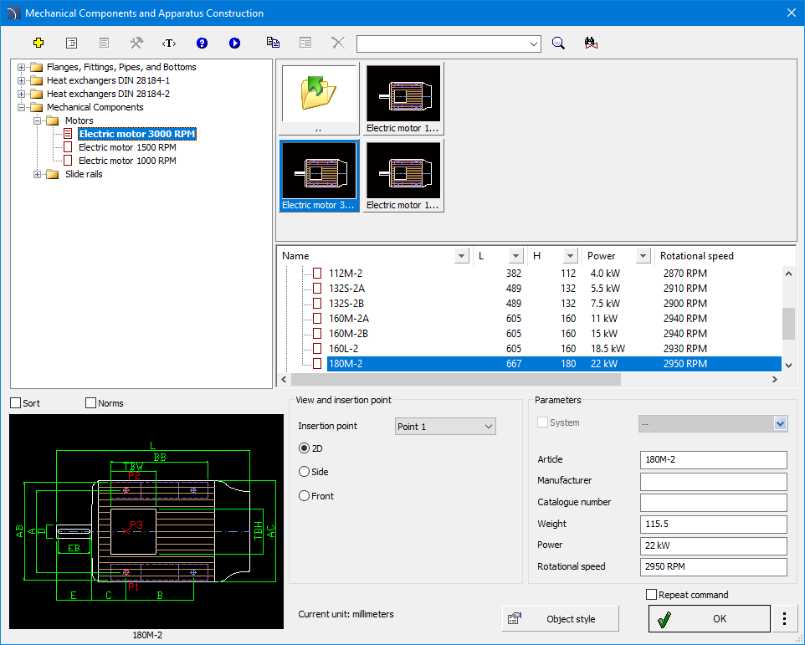Open the hammer and wrench tools icon
Viewport: 805px width, 645px height.
point(136,44)
